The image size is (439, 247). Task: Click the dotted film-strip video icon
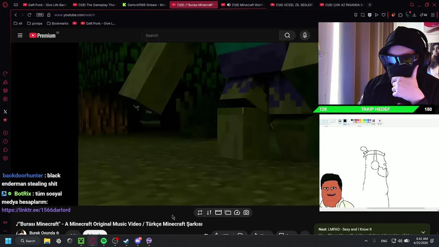(228, 212)
